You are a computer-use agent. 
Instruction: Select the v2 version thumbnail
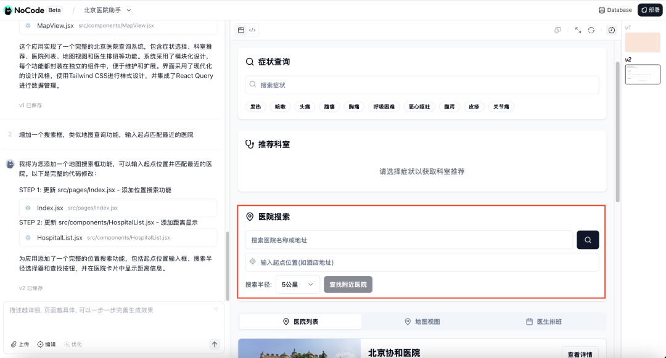[643, 74]
